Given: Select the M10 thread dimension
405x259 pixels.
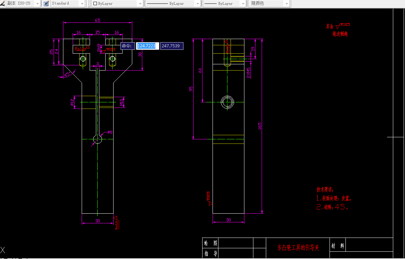Looking at the screenshot, I should click(x=121, y=102).
